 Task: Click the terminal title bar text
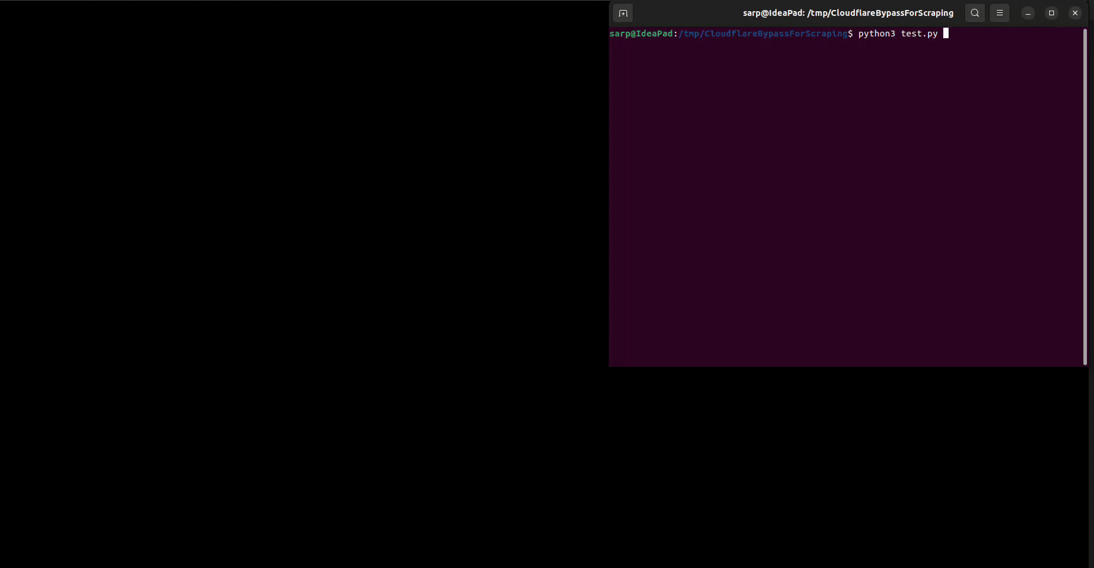pyautogui.click(x=848, y=13)
